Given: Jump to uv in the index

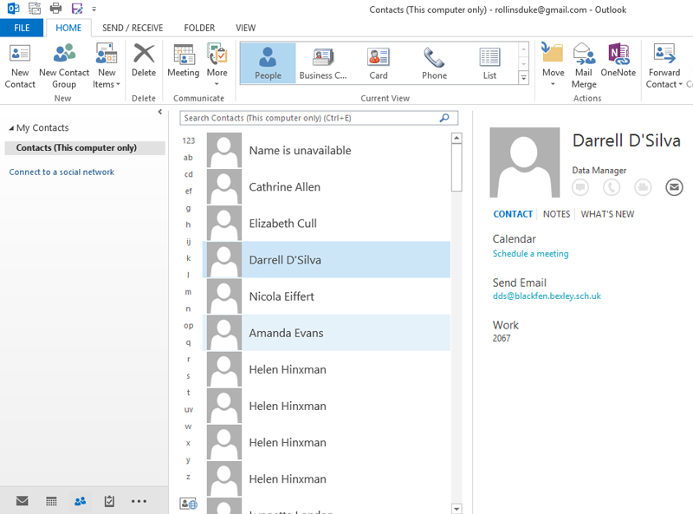Looking at the screenshot, I should 189,410.
